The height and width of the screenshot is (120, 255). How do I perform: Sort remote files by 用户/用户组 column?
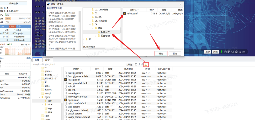tap(164, 69)
